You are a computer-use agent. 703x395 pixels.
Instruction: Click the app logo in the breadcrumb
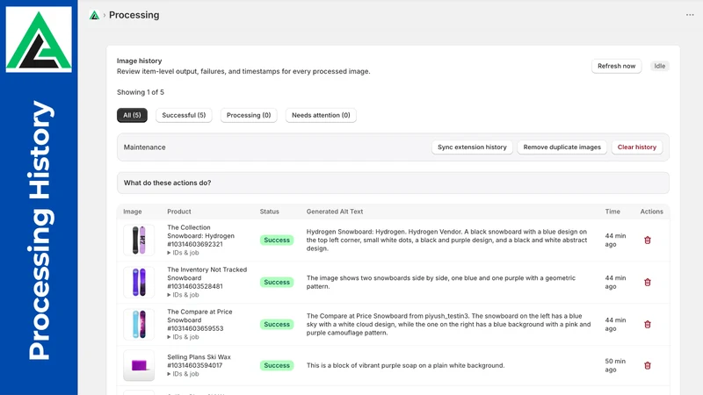[x=94, y=15]
